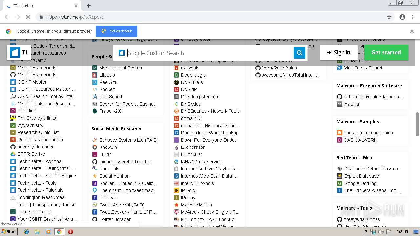Click the DNS-Trails favicon
The height and width of the screenshot is (236, 420).
[176, 82]
